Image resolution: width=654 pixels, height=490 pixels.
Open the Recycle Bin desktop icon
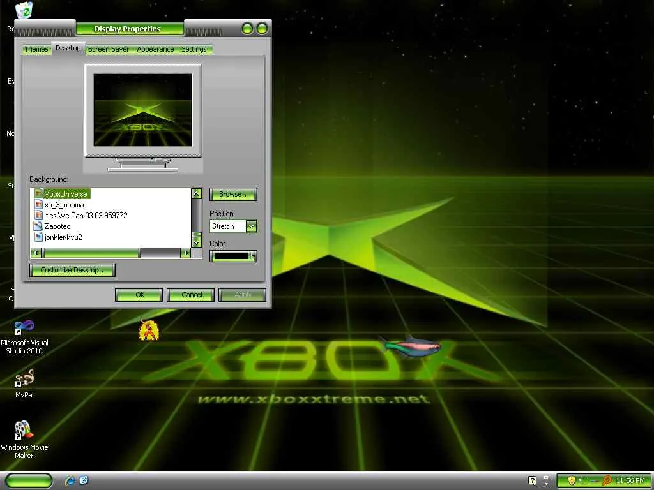pos(24,10)
